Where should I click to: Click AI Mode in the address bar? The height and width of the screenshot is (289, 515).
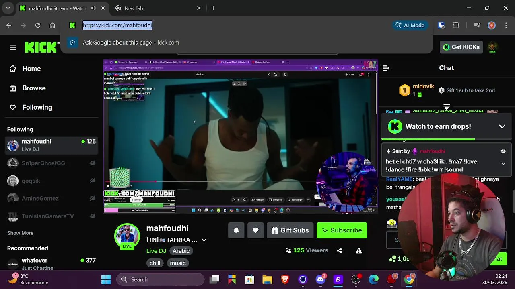pyautogui.click(x=410, y=25)
